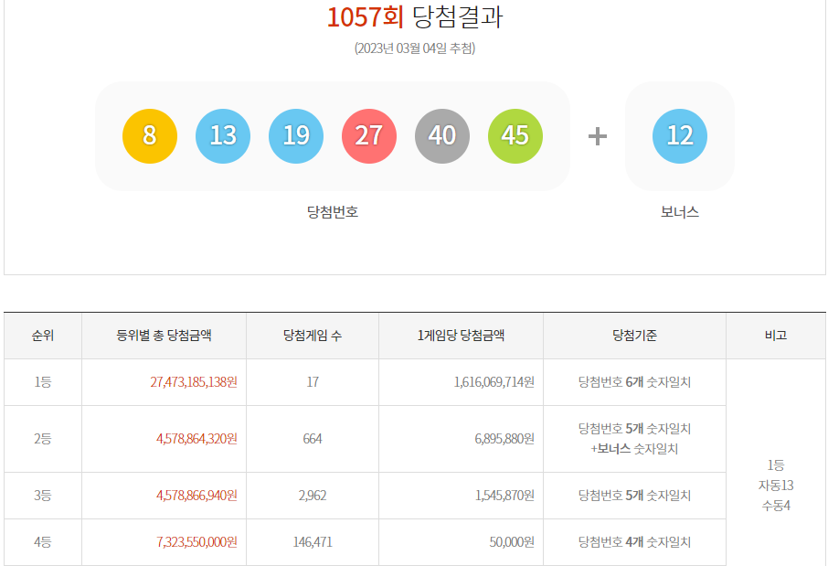Click the 당첨게임 수 column header
The height and width of the screenshot is (566, 828).
coord(313,335)
